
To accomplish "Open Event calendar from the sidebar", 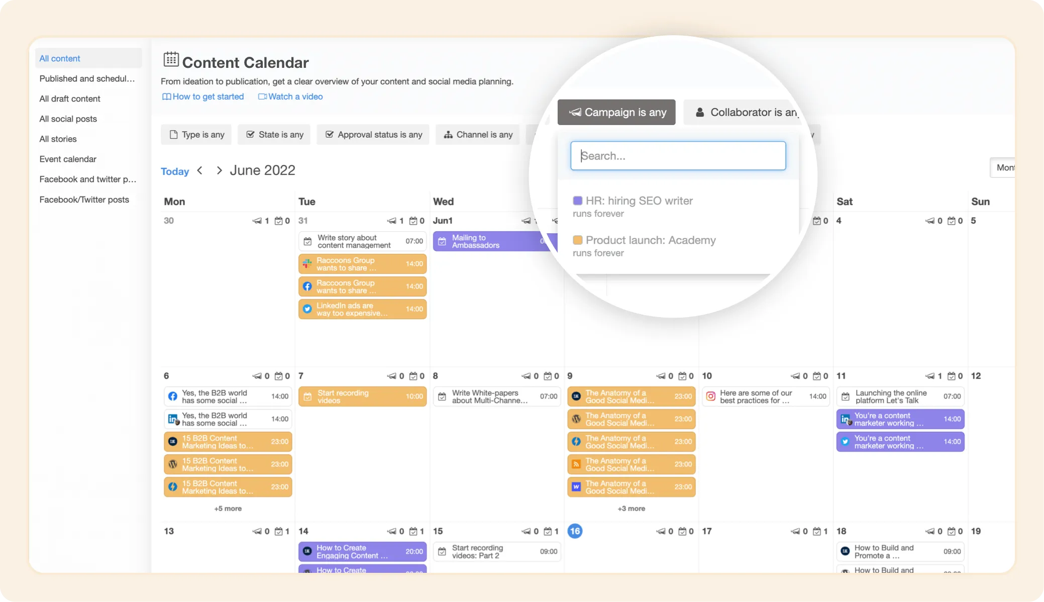I will [68, 159].
